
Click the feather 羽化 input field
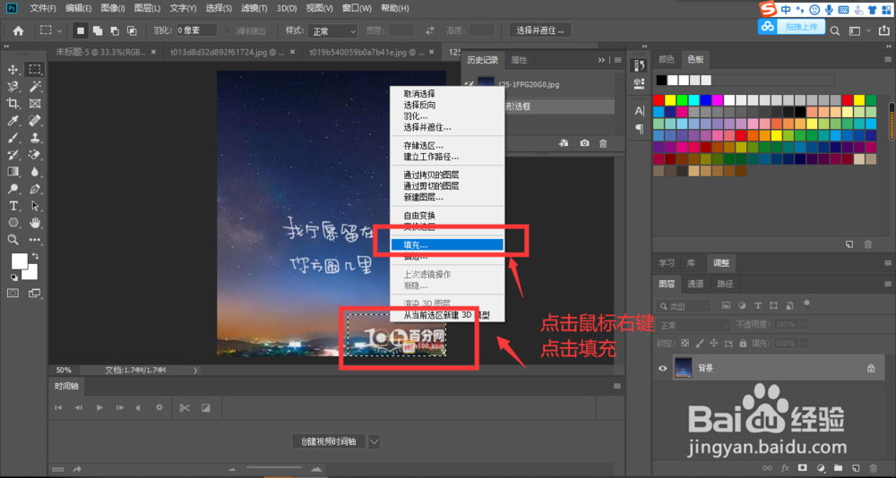pos(196,30)
